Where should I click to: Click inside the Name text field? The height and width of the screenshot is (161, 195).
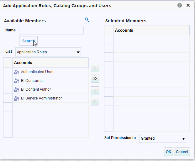tap(51, 30)
